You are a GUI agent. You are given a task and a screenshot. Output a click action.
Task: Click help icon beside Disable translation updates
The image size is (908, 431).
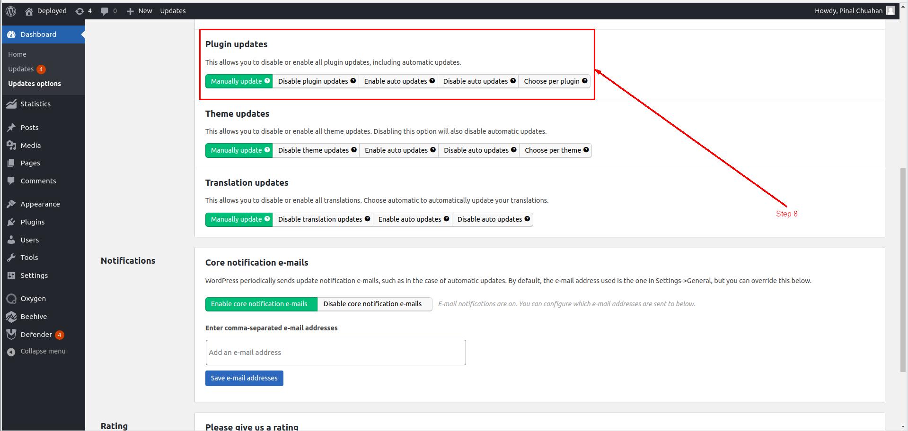point(367,219)
